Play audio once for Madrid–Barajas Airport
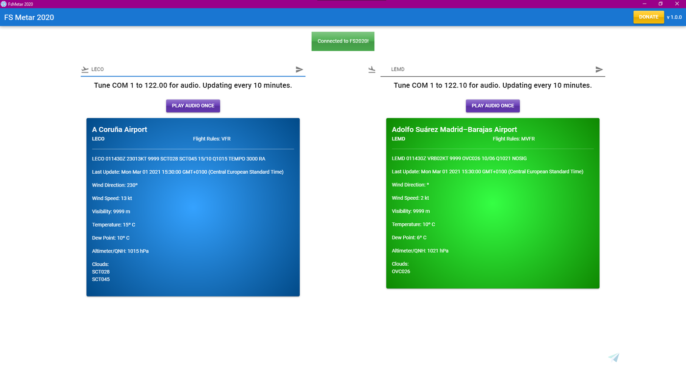686x373 pixels. pos(492,106)
